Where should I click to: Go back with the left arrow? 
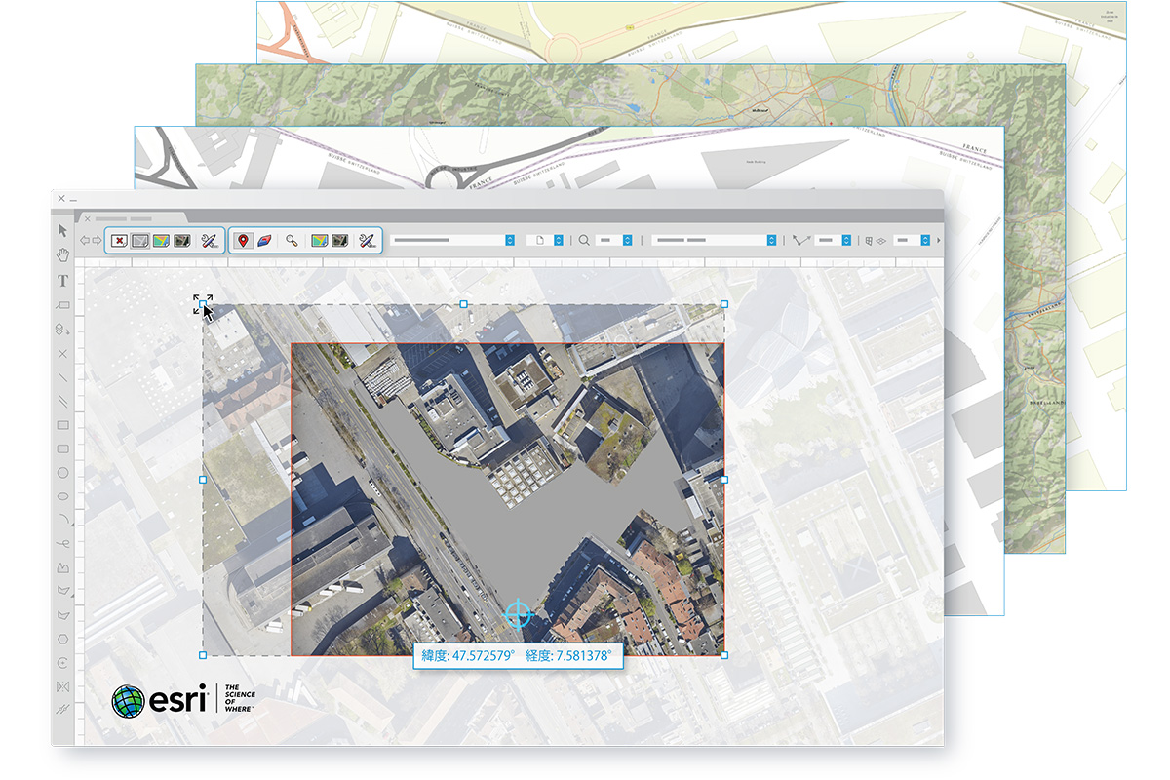pyautogui.click(x=85, y=240)
